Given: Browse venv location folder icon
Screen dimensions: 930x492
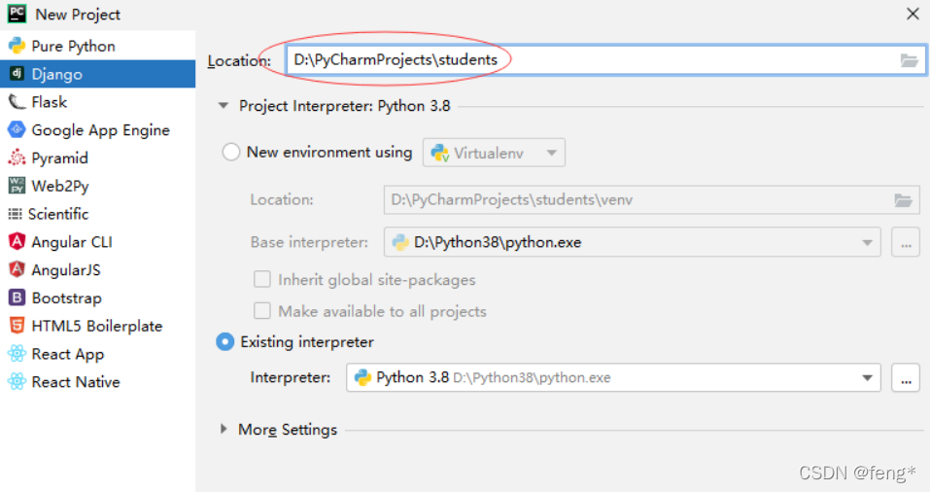Looking at the screenshot, I should coord(903,200).
